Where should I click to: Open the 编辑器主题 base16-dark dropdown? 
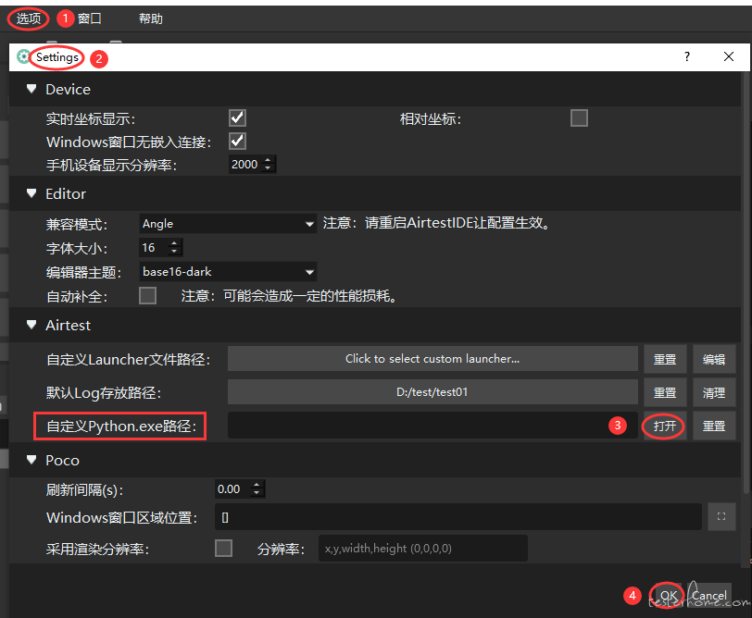(x=228, y=272)
